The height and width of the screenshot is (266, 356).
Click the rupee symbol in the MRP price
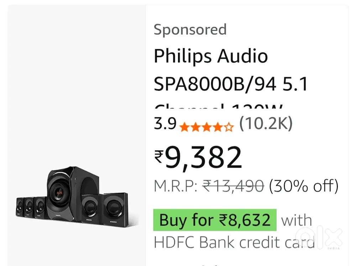[x=207, y=185]
